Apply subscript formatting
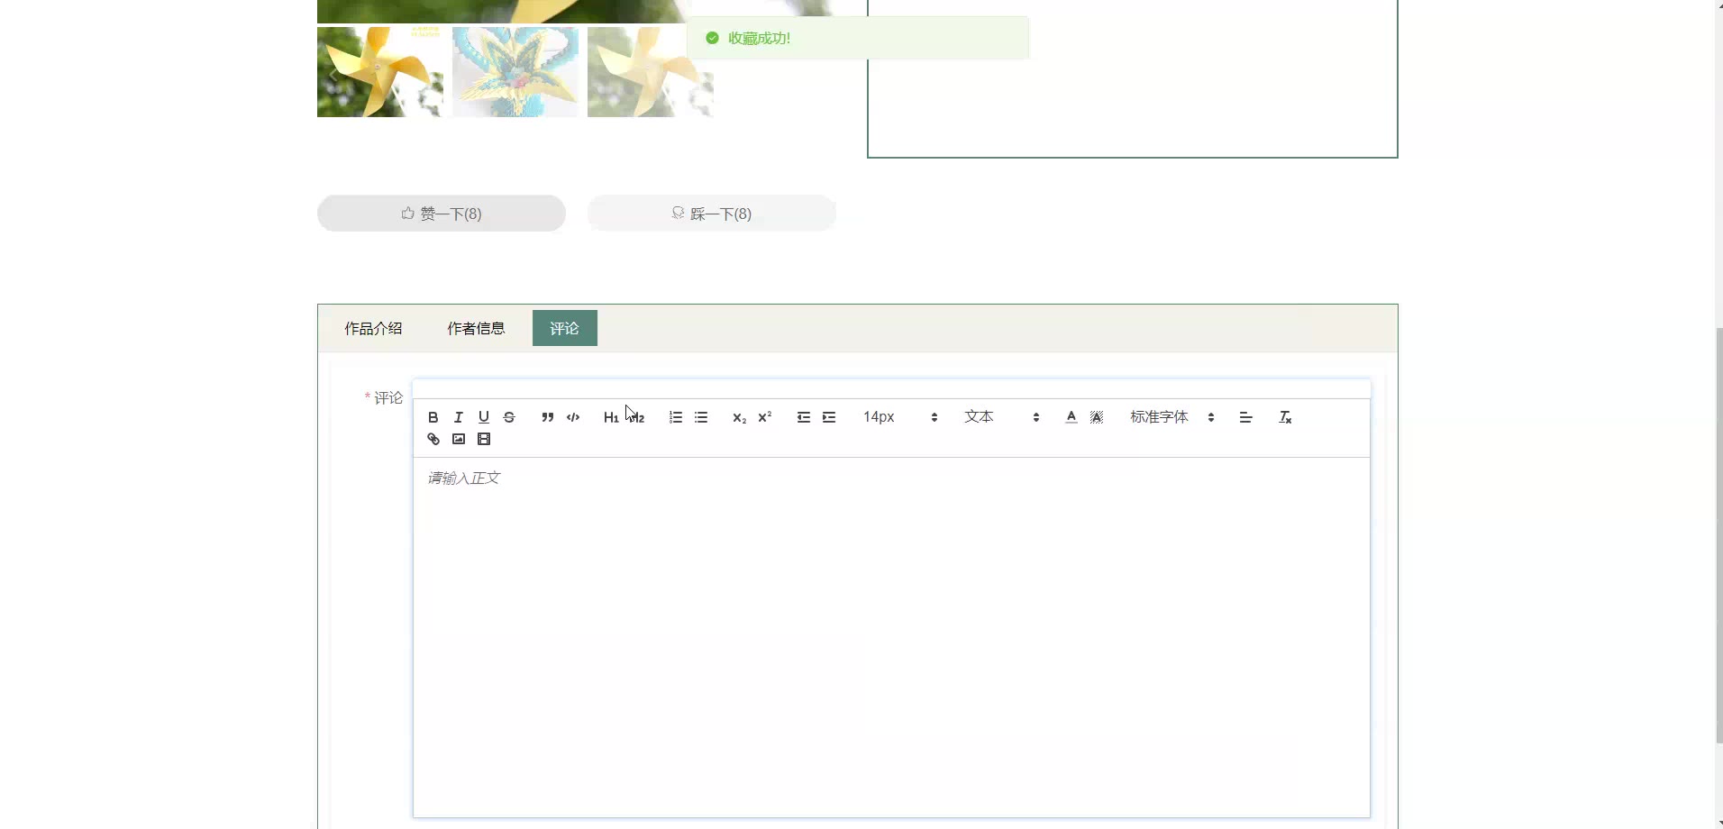The height and width of the screenshot is (829, 1723). 740,417
